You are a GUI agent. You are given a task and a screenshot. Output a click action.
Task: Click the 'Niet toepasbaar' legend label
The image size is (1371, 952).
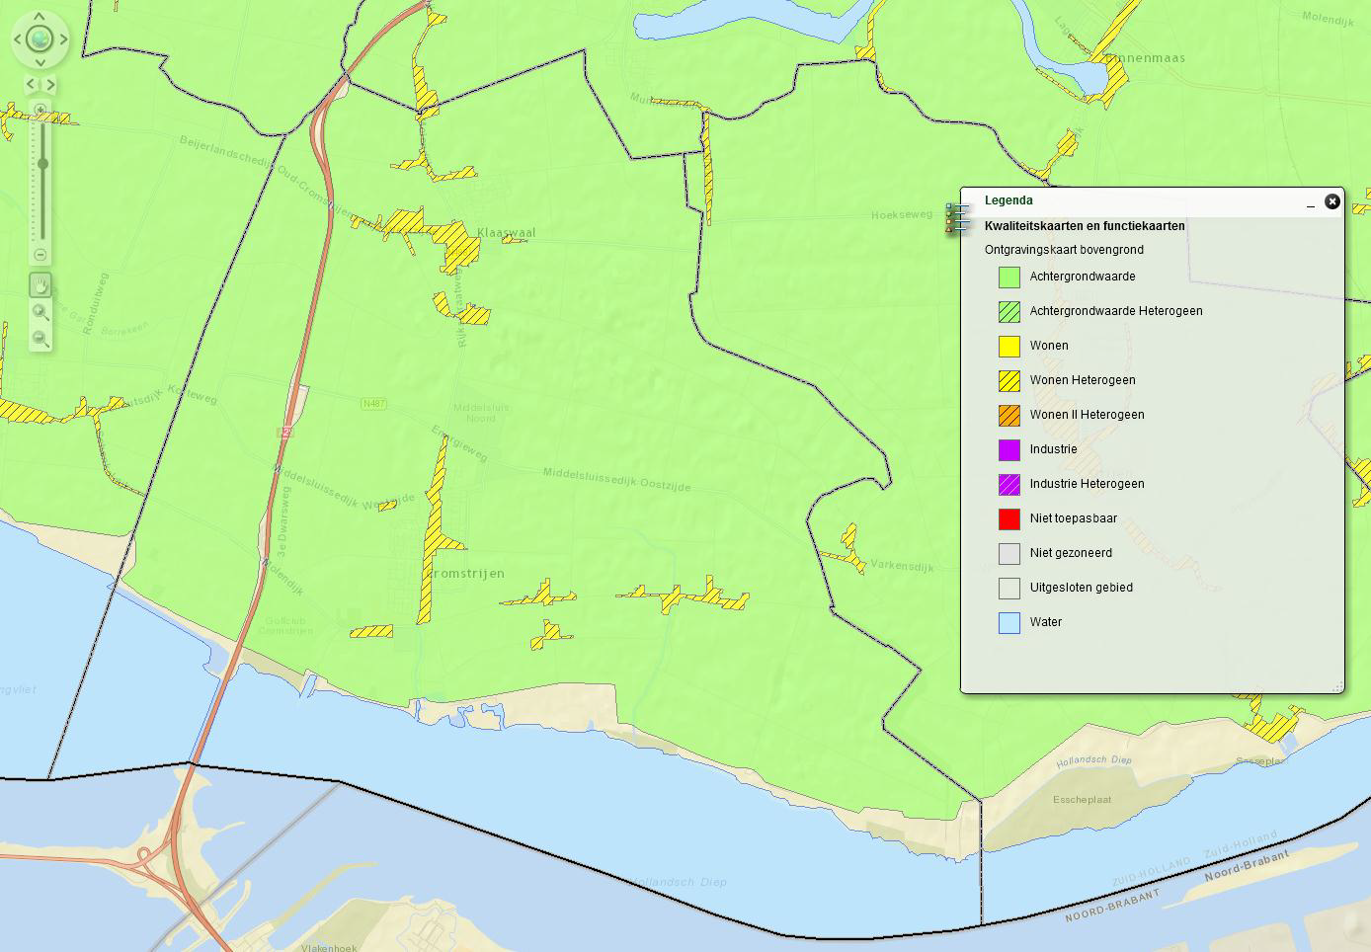pyautogui.click(x=1074, y=518)
